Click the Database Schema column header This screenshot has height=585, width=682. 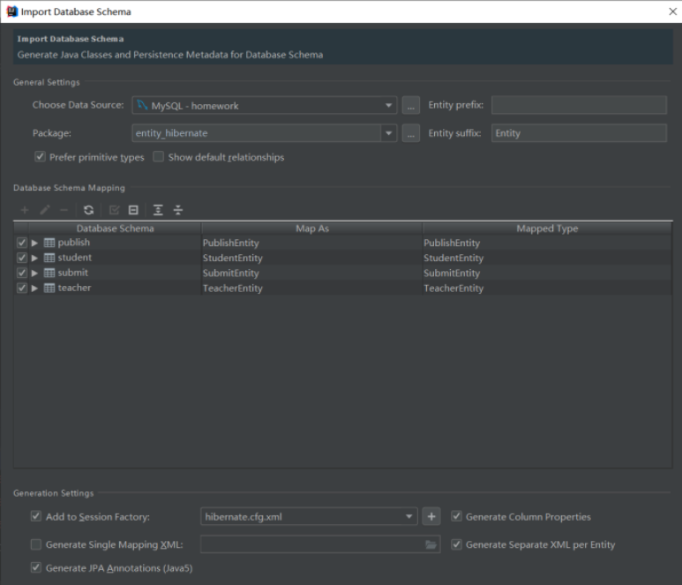point(115,229)
